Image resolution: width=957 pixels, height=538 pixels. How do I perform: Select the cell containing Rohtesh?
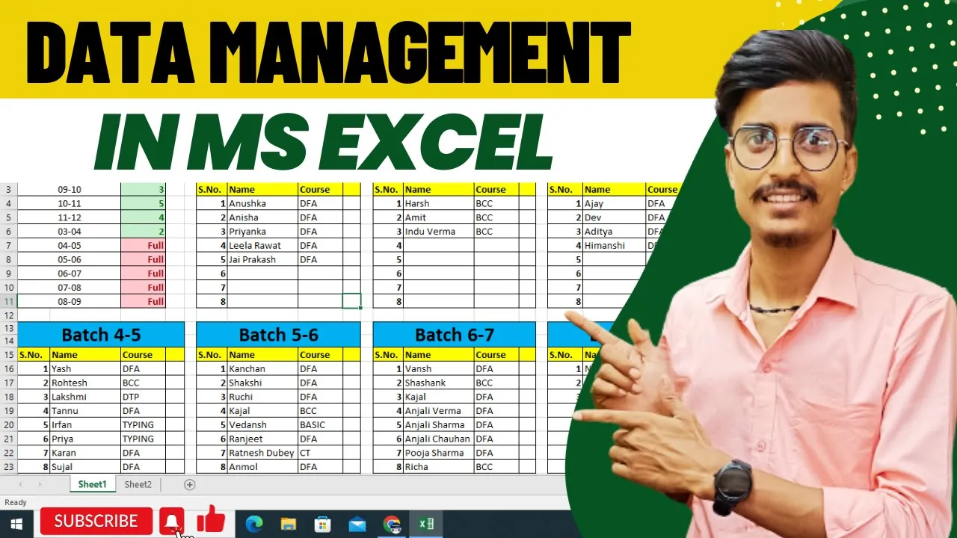point(85,383)
